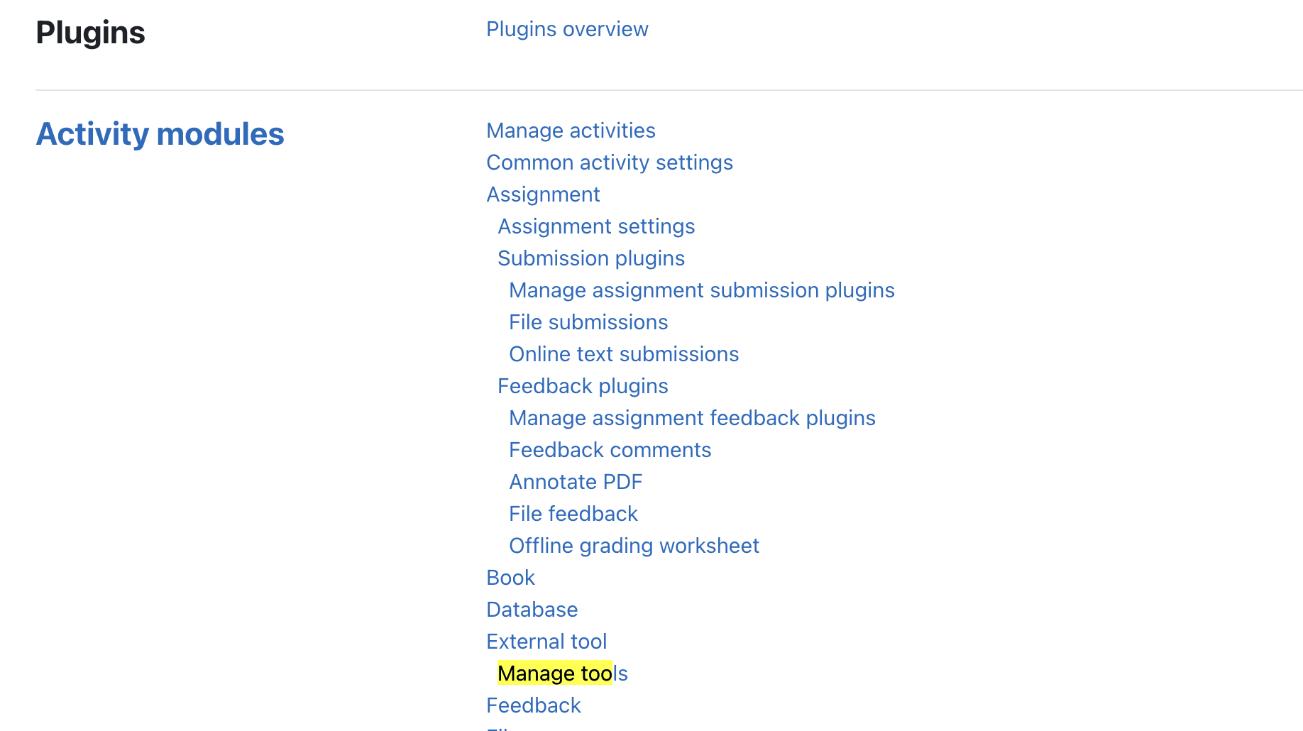This screenshot has height=731, width=1303.
Task: Open the External tool link
Action: [x=546, y=642]
